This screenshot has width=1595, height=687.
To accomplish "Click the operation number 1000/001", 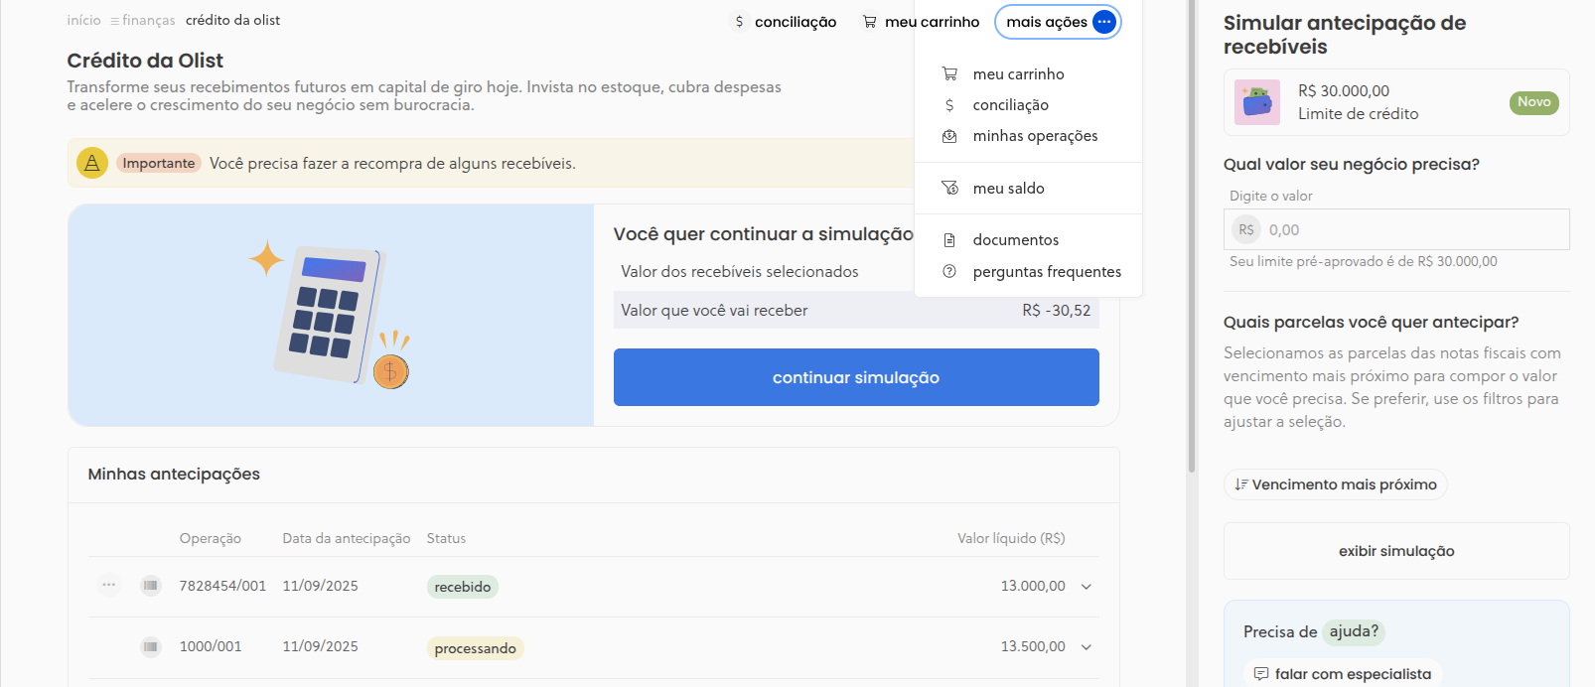I will tap(211, 646).
